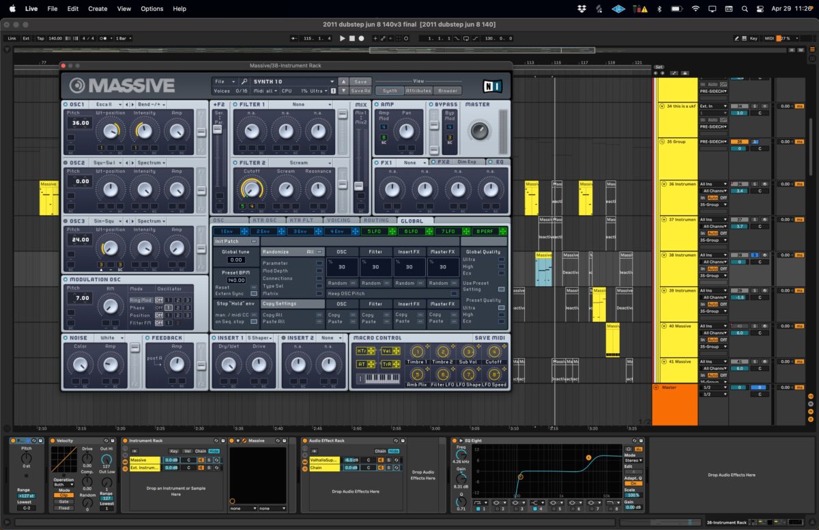This screenshot has width=819, height=530.
Task: Load next preset with the down arrow
Action: pos(343,90)
